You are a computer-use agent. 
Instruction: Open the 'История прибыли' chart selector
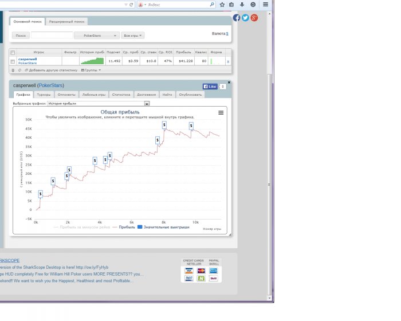tap(99, 103)
